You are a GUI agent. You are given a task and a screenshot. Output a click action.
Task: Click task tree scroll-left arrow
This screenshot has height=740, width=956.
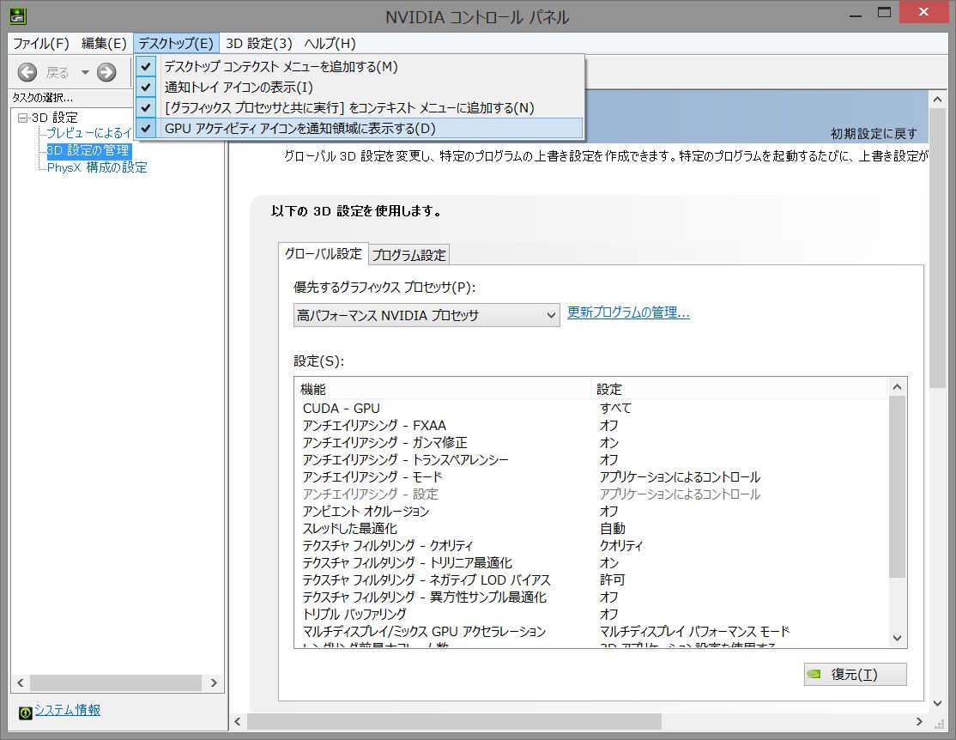tap(20, 682)
